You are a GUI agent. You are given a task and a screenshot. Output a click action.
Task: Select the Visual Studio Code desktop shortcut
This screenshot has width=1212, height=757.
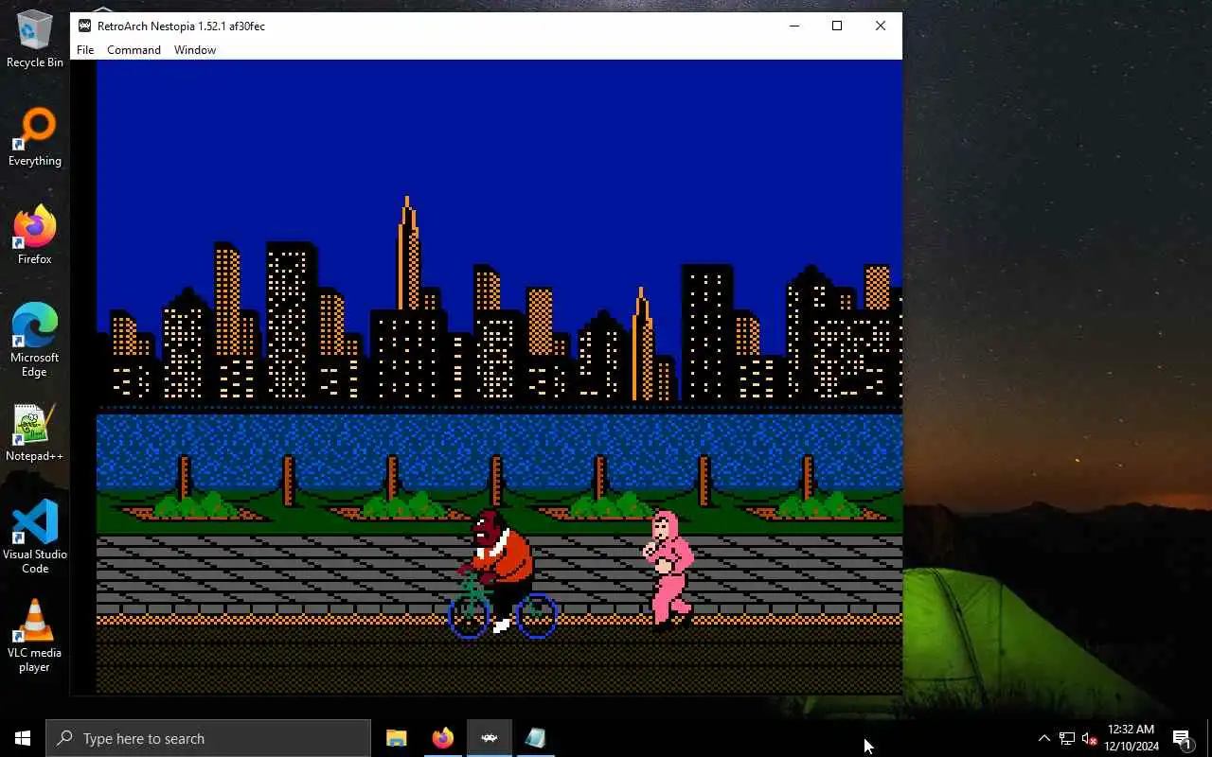pos(35,537)
